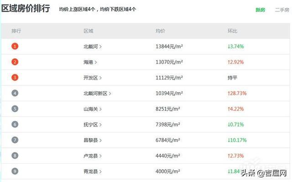Select the price 6784元/m²
This screenshot has width=292, height=182.
pos(168,140)
